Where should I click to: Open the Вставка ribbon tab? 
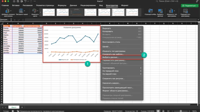click(x=16, y=6)
